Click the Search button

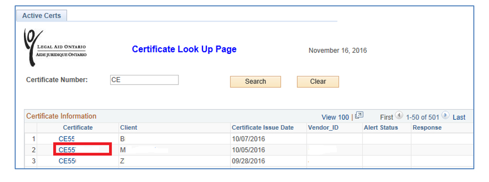tap(255, 82)
